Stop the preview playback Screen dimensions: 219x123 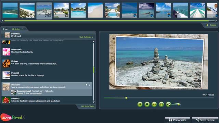(x=147, y=104)
